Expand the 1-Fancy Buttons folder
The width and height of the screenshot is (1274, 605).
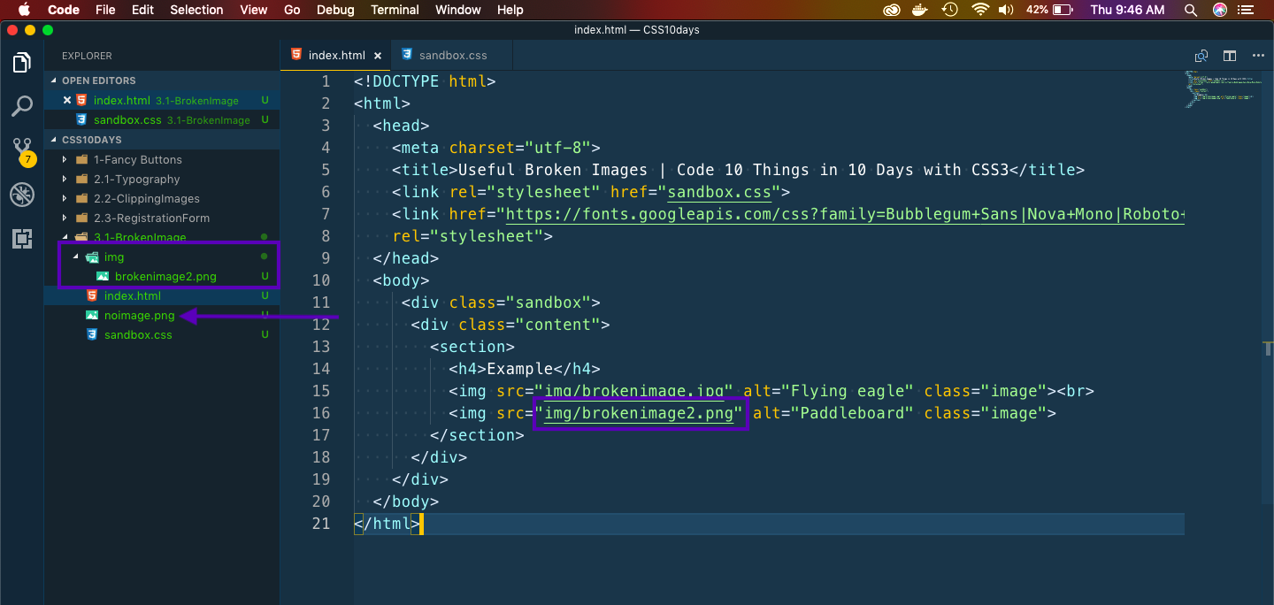[x=65, y=160]
